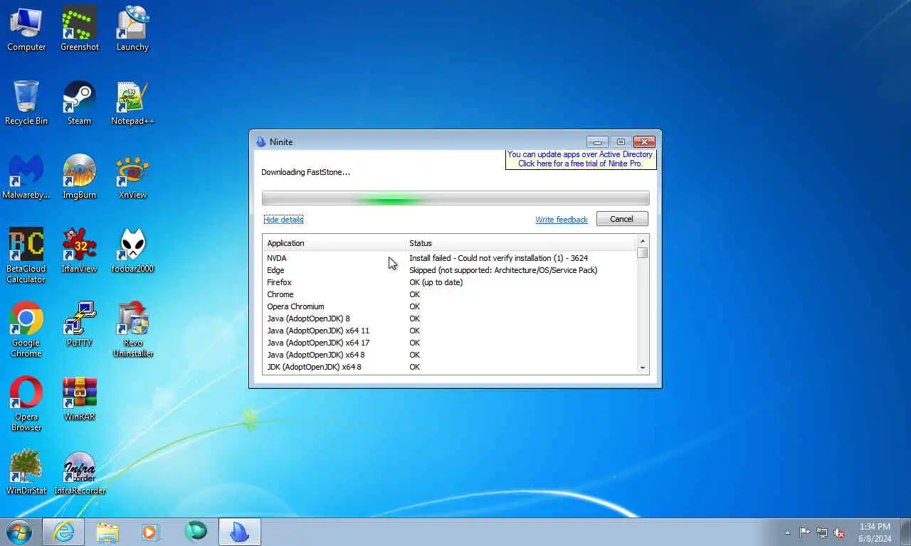Select the InfraRecorder desktop shortcut
The height and width of the screenshot is (546, 911).
point(79,473)
